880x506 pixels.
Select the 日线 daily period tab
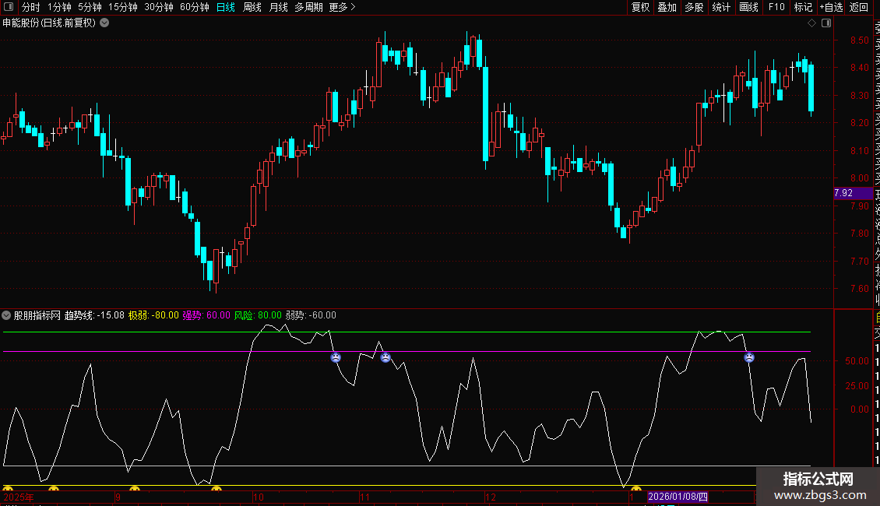pos(226,7)
